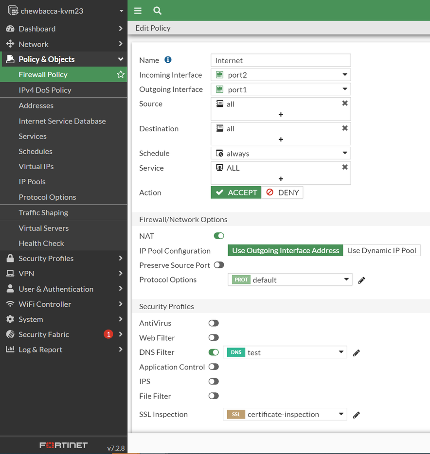
Task: Click the pencil icon next to DNS Filter profile
Action: [x=357, y=353]
